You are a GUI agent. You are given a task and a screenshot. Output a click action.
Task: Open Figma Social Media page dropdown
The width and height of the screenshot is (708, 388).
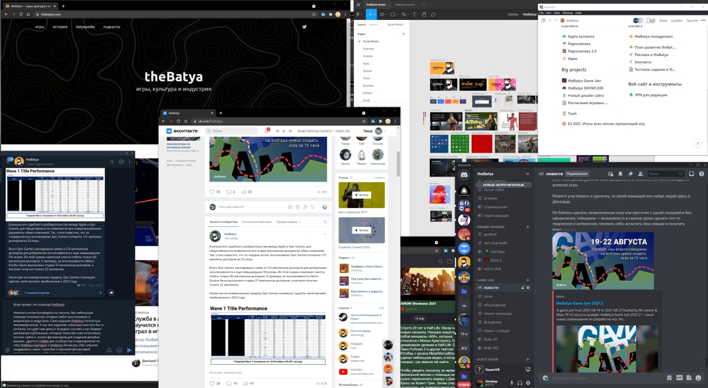[396, 24]
